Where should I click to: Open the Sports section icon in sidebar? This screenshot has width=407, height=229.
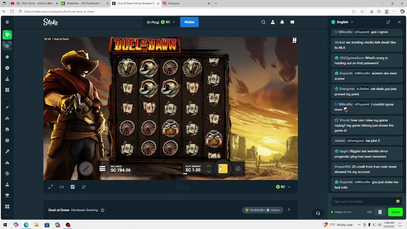[x=7, y=45]
